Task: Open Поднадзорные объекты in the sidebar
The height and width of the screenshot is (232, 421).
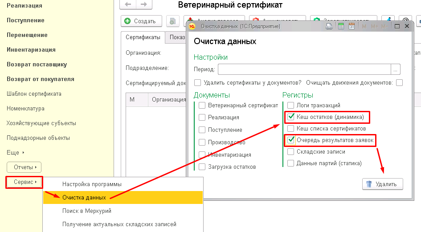Action: point(38,138)
